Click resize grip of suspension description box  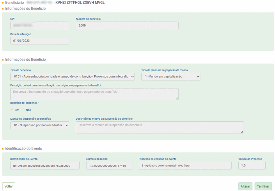click(x=242, y=132)
